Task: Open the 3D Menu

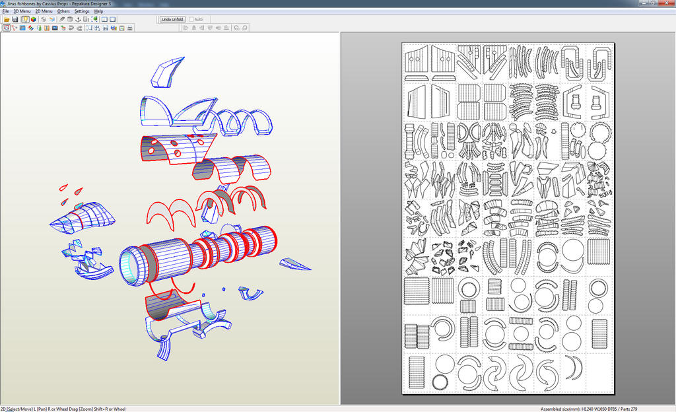Action: pyautogui.click(x=22, y=11)
